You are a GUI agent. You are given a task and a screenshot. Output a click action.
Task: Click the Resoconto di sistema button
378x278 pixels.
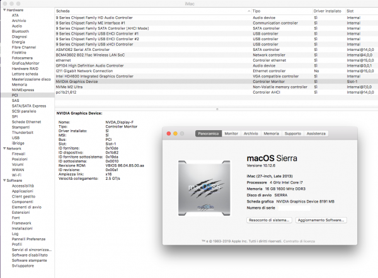[269, 220]
